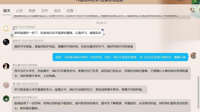The image size is (200, 112).
Task: Click the 16:24:13 timestamp
Action: 101,23
